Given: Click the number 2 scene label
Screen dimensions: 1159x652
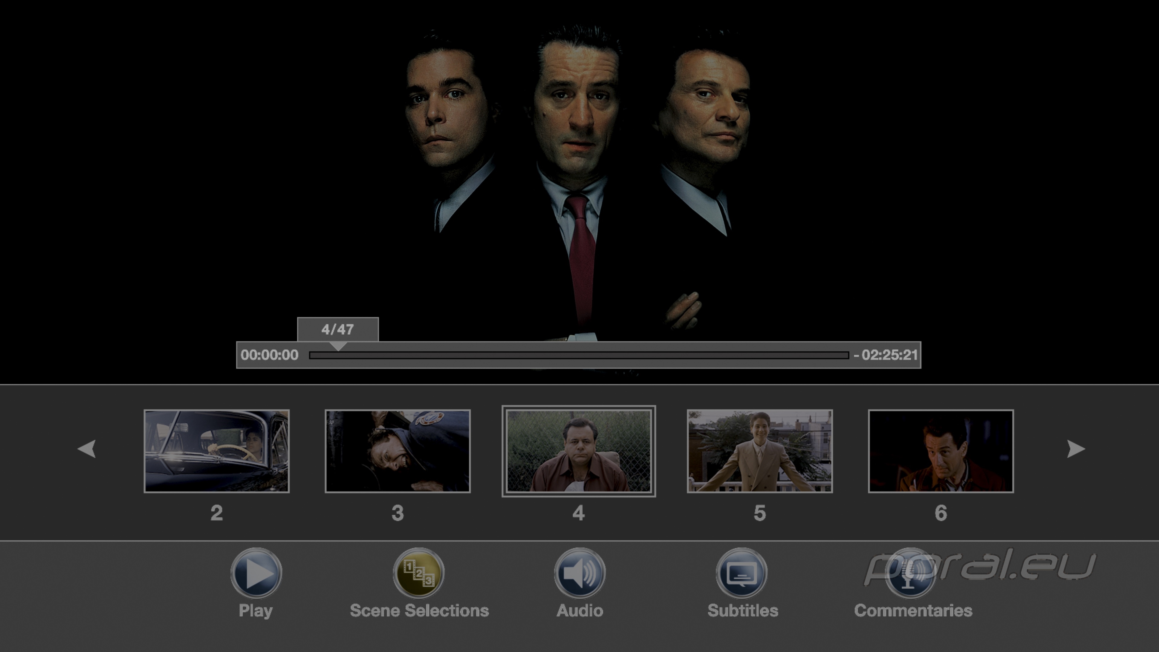Looking at the screenshot, I should tap(216, 513).
